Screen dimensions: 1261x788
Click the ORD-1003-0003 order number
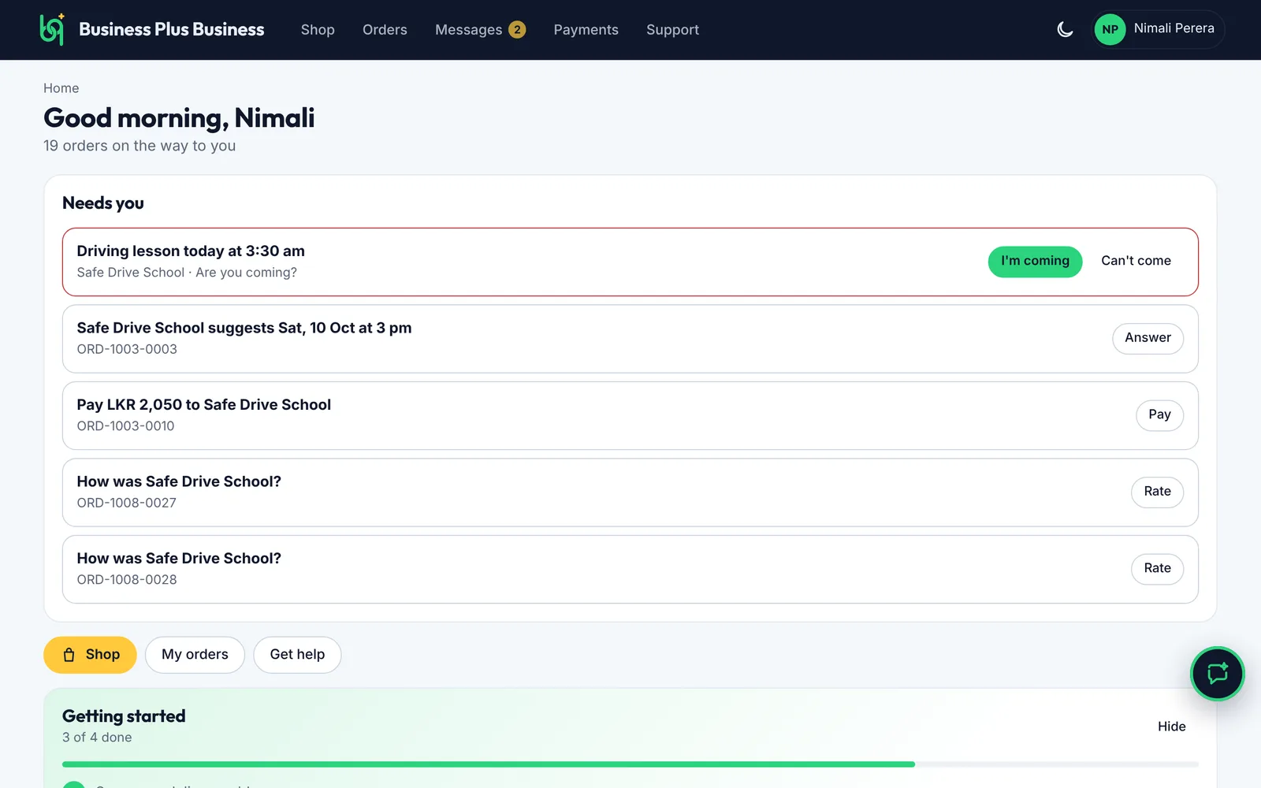pos(127,349)
